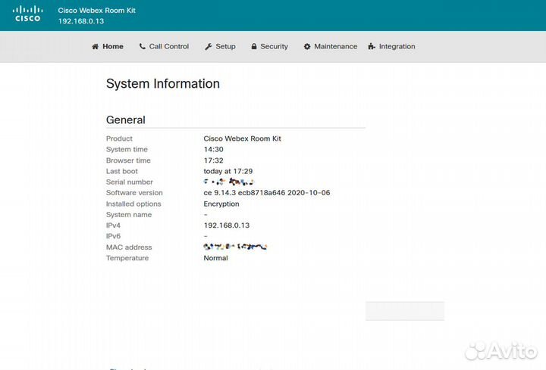The height and width of the screenshot is (370, 546).
Task: Click the Software version field label
Action: pyautogui.click(x=134, y=193)
